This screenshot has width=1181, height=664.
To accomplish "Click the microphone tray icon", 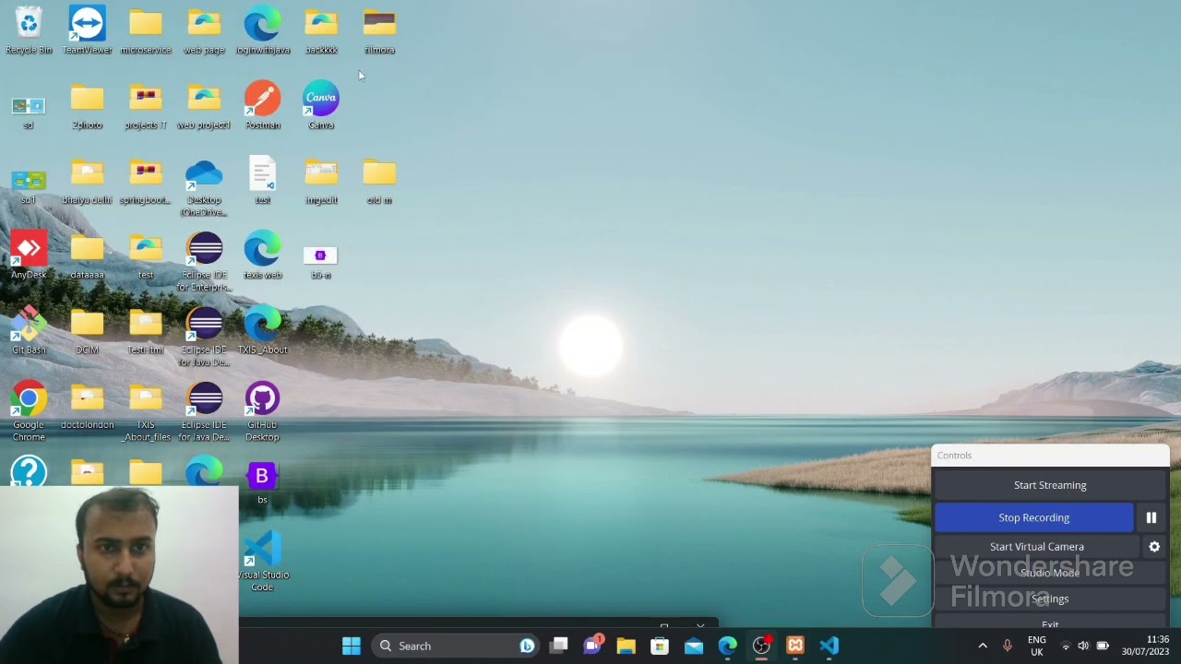I will (1008, 646).
